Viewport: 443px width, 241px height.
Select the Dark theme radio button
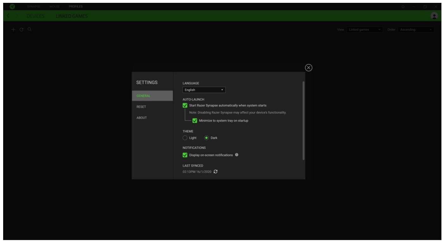pyautogui.click(x=206, y=138)
